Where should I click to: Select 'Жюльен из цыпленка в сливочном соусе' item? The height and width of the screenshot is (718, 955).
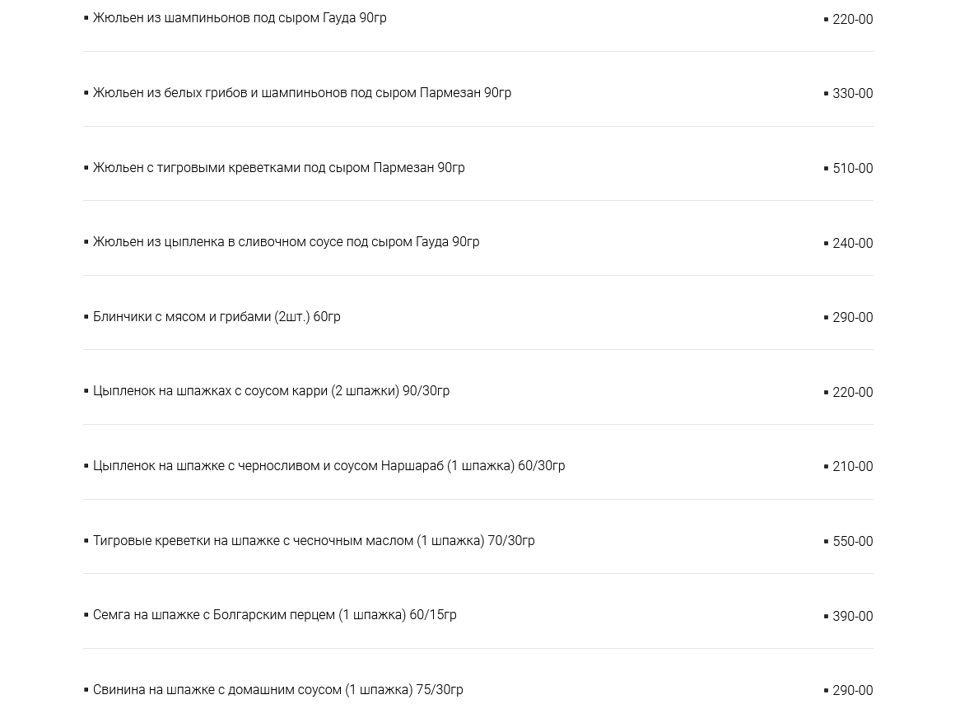pos(286,242)
